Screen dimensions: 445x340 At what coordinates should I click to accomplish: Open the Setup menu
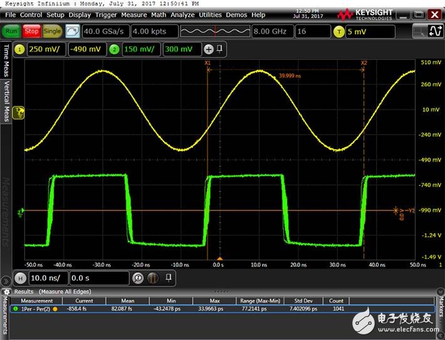55,15
